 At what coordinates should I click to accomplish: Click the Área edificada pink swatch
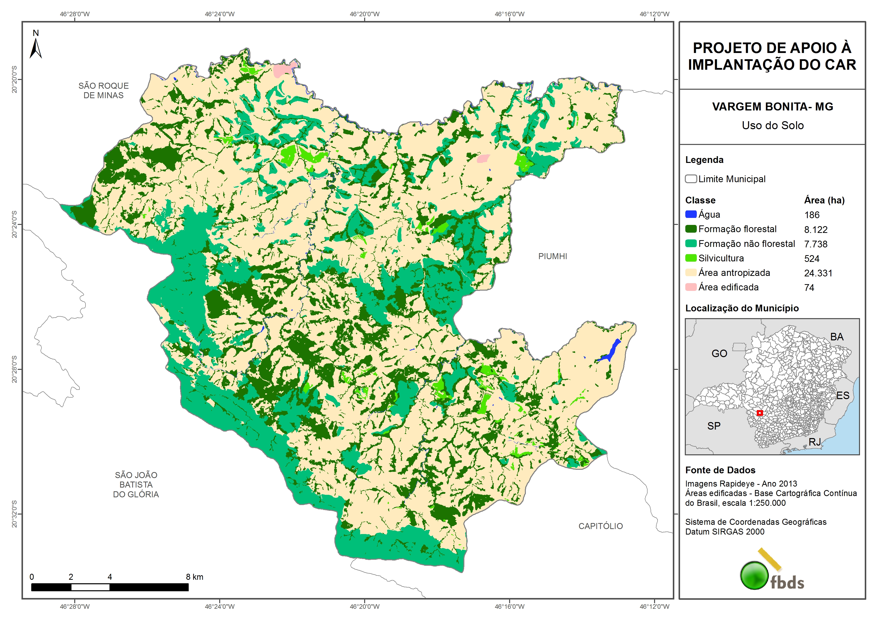tap(691, 287)
